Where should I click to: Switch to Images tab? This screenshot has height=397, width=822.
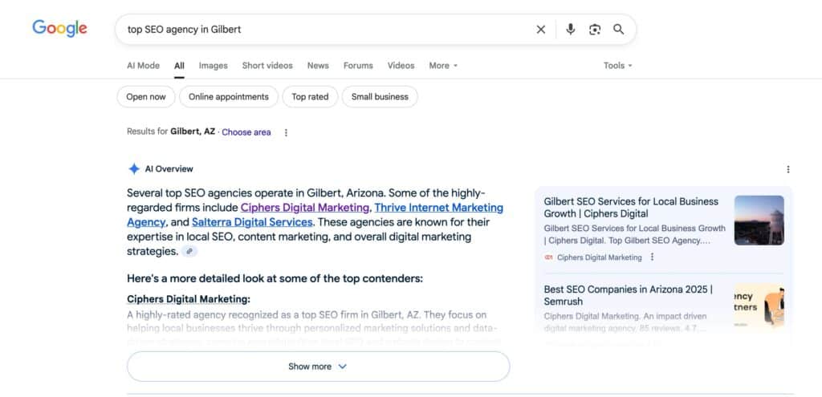214,66
